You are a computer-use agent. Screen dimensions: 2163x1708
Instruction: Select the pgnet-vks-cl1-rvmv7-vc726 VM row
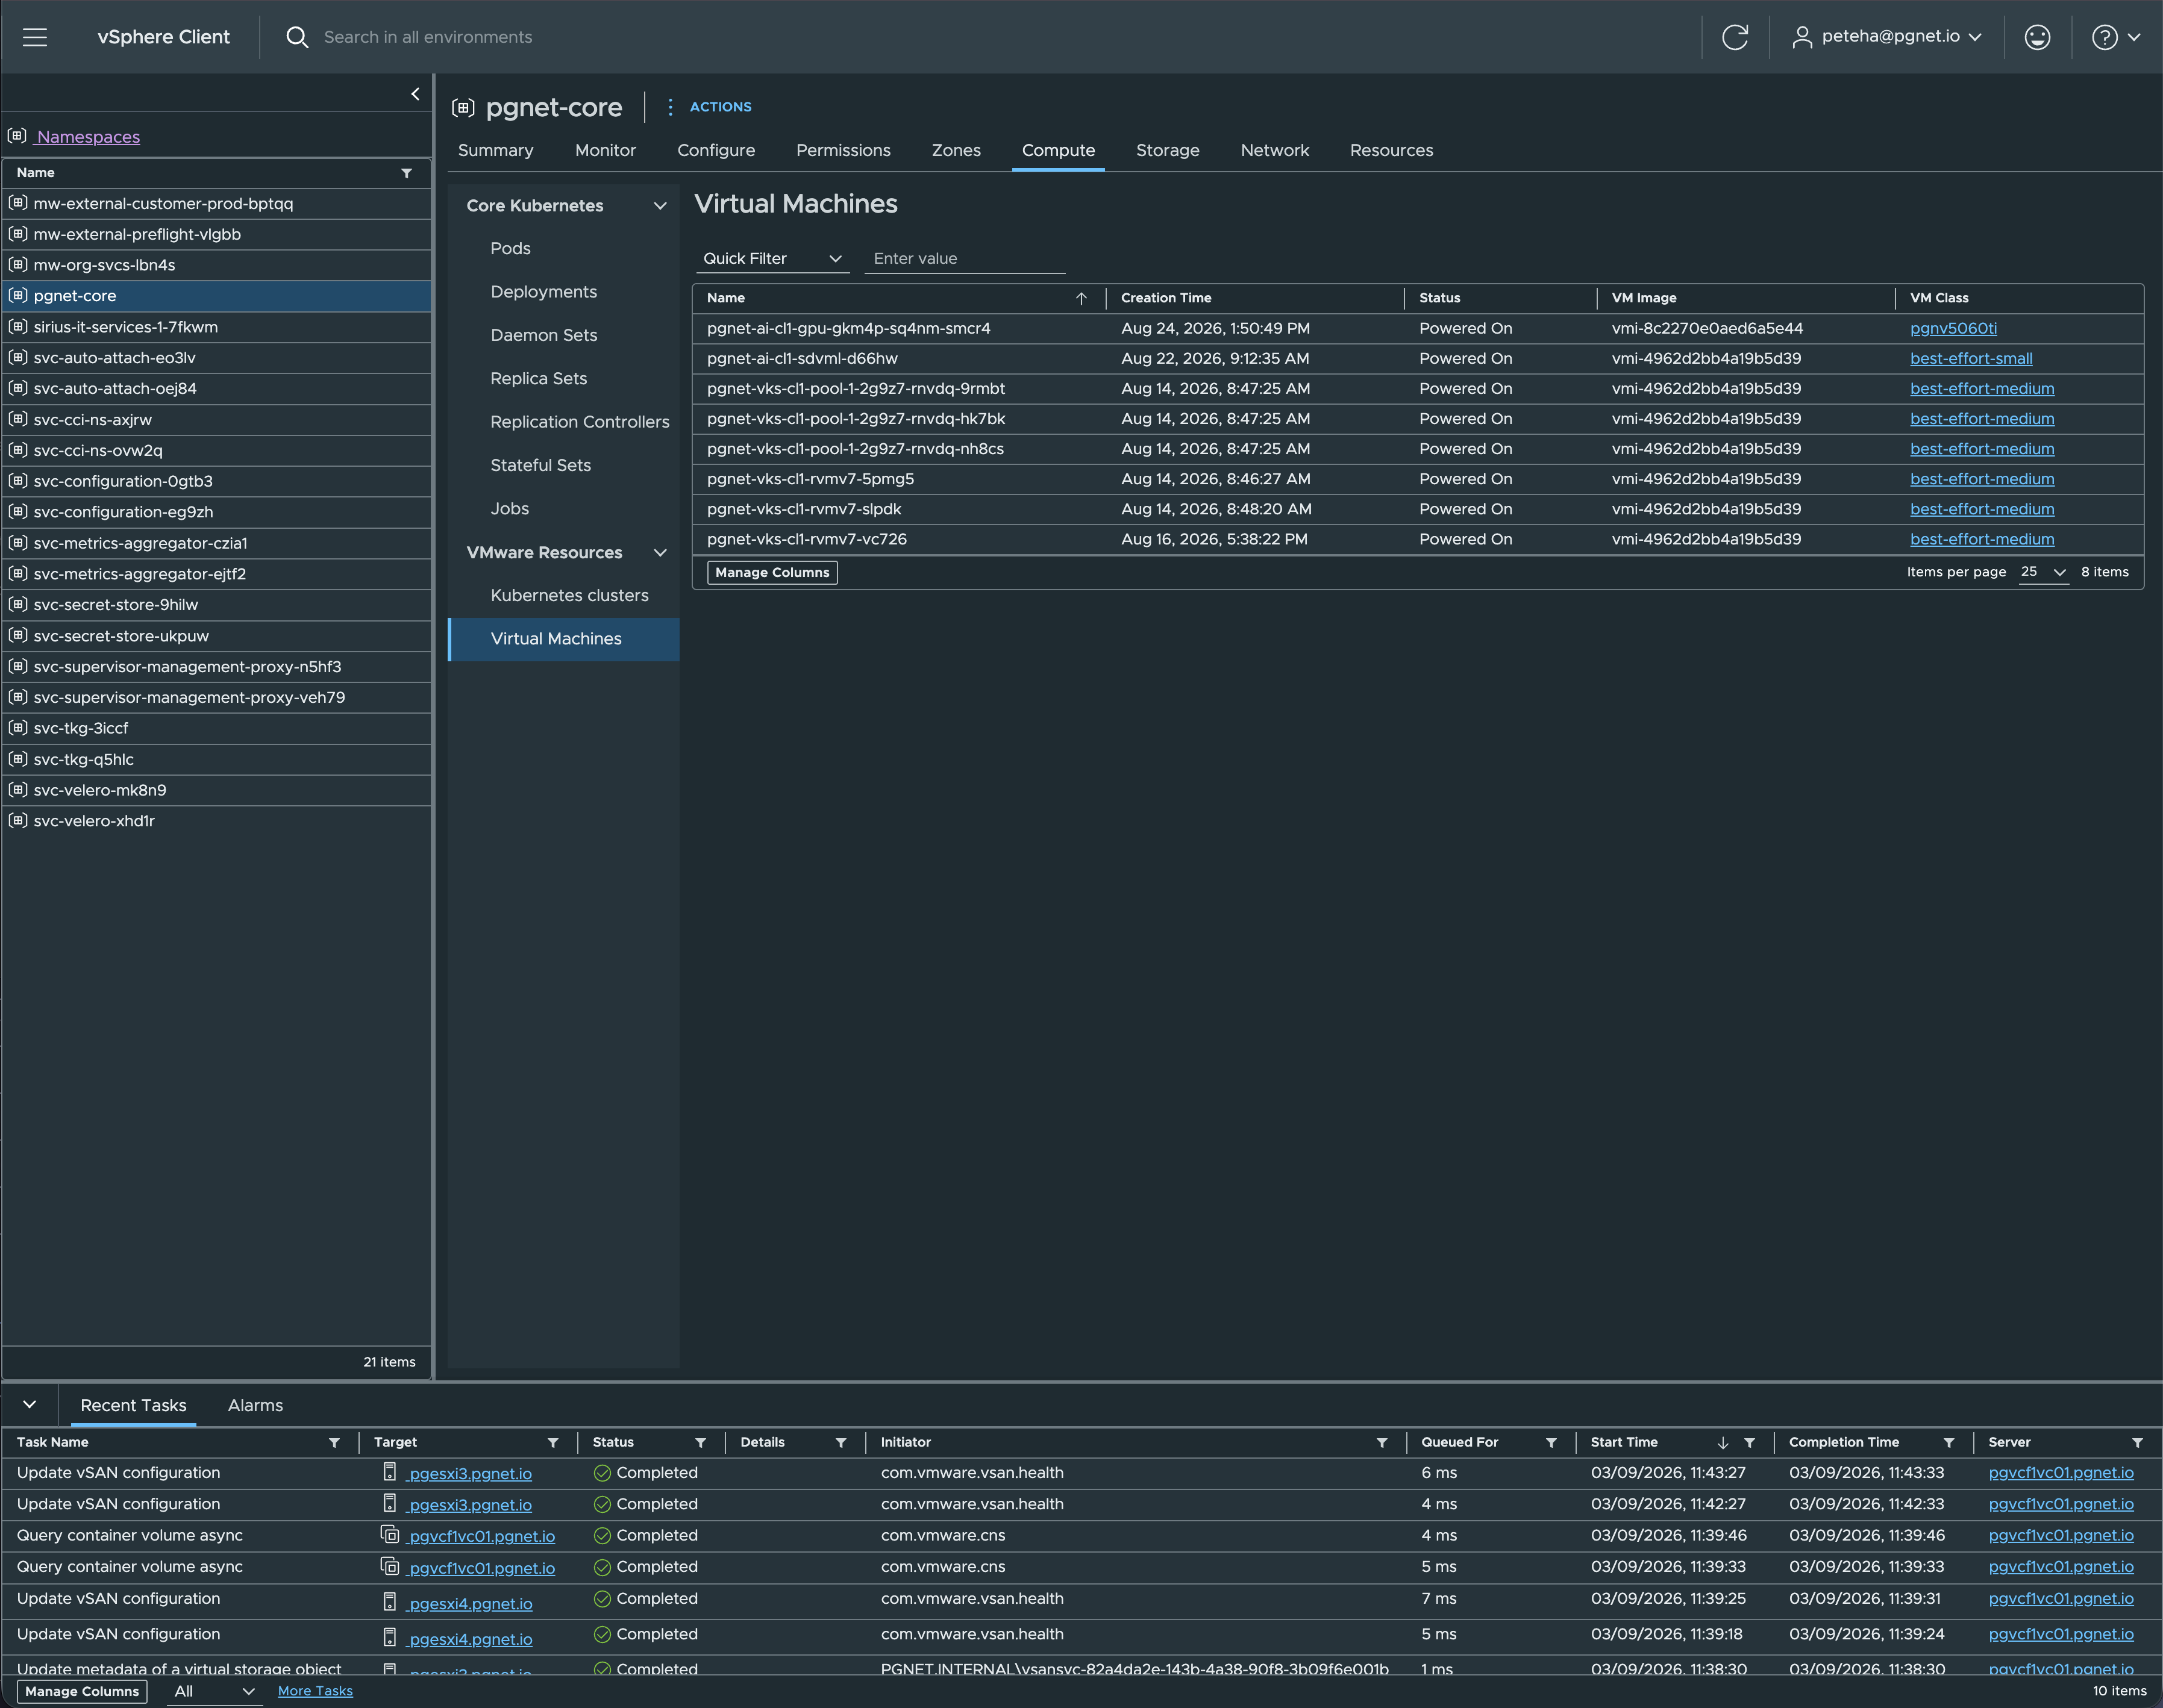click(1418, 539)
